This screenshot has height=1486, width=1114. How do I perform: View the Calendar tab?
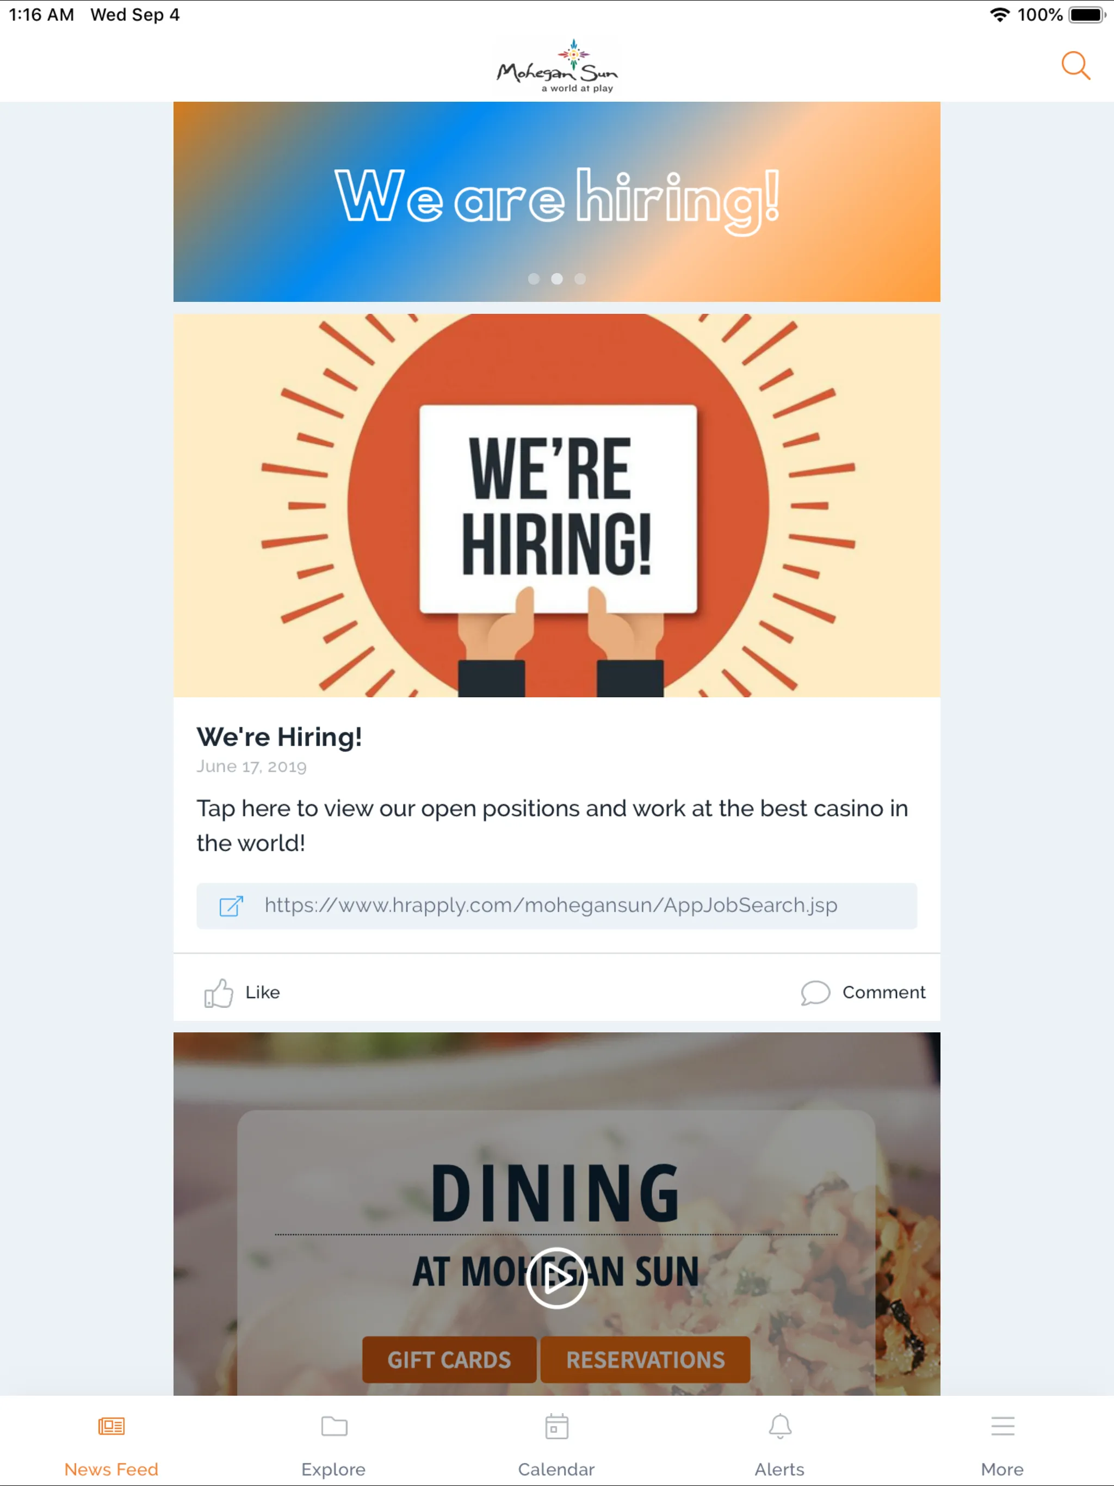point(556,1441)
